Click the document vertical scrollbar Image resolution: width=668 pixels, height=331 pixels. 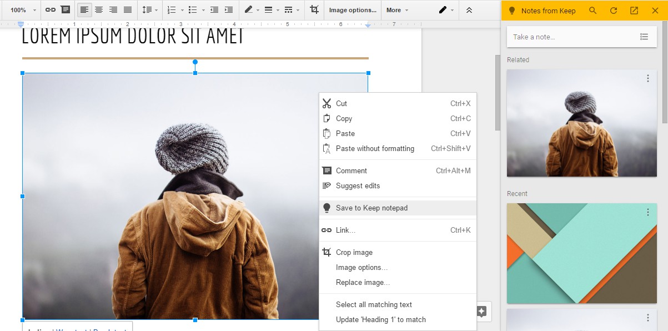coord(498,92)
